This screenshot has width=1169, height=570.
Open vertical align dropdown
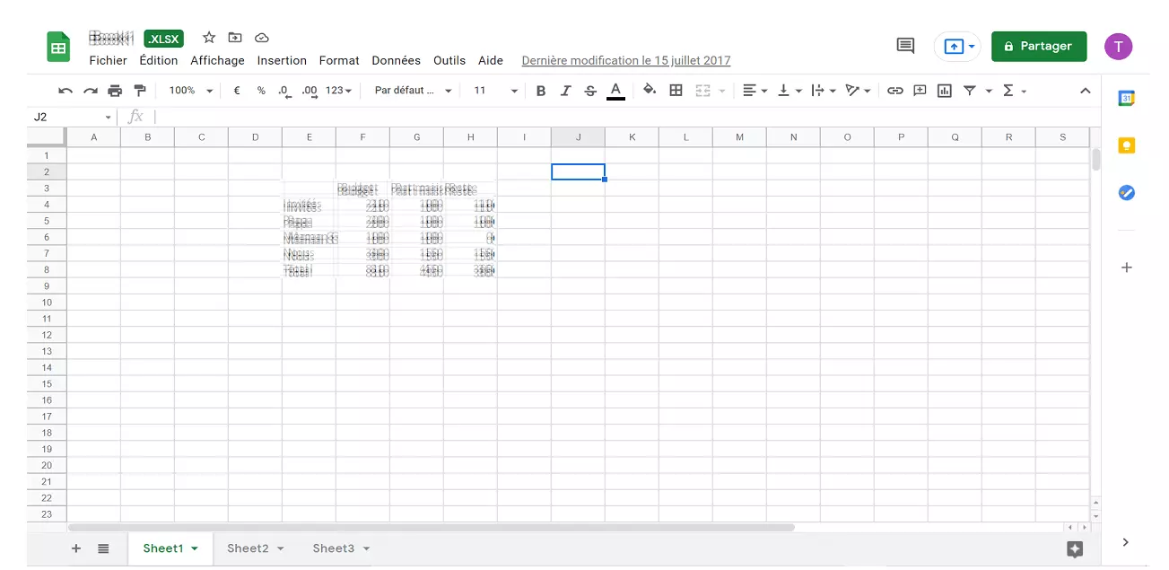(790, 91)
